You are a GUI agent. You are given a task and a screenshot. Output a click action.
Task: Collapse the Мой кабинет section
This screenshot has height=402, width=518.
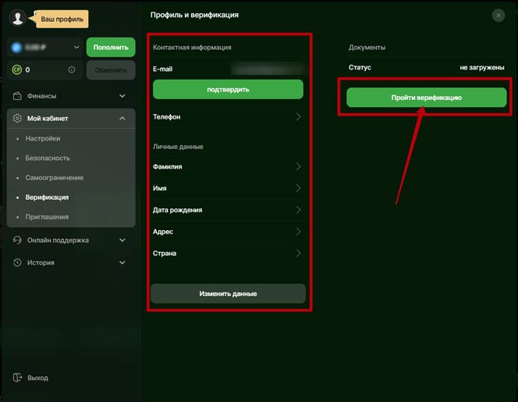click(x=122, y=119)
